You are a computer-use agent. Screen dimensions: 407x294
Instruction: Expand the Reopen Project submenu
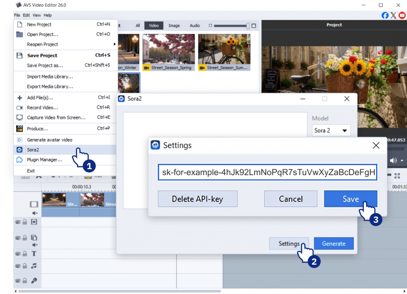[x=114, y=44]
